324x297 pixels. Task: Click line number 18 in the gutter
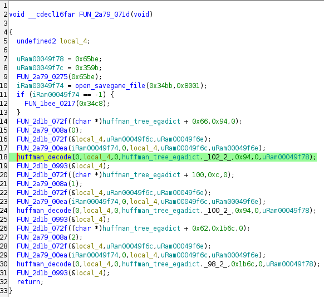tap(4, 157)
